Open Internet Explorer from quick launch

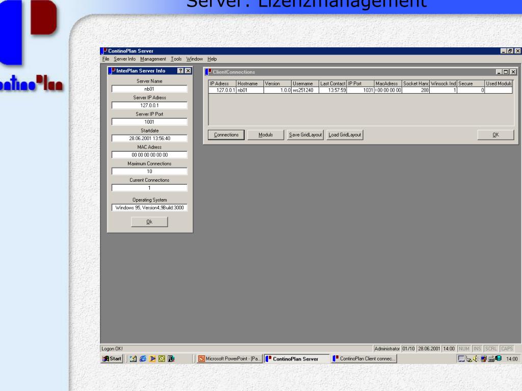[143, 359]
